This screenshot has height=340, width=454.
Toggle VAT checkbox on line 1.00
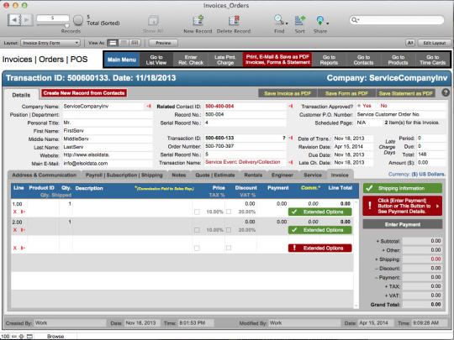click(x=229, y=212)
